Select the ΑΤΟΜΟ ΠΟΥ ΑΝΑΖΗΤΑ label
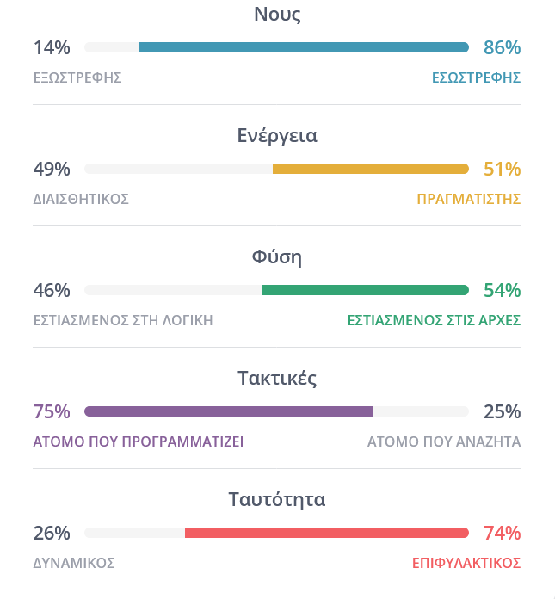Image resolution: width=555 pixels, height=599 pixels. tap(444, 442)
